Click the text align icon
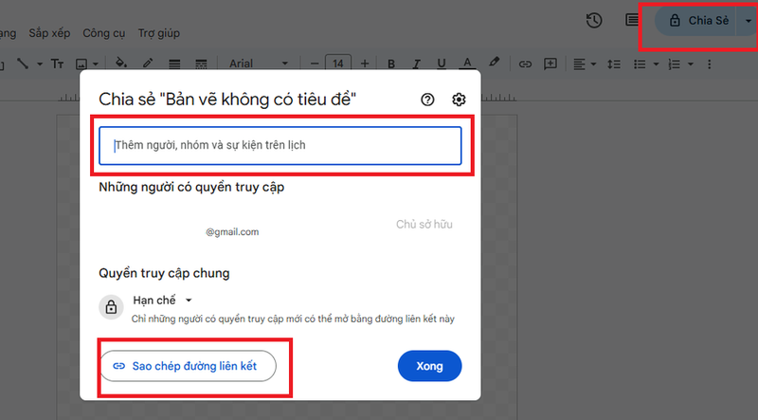Screen dimensions: 758x420 [579, 64]
